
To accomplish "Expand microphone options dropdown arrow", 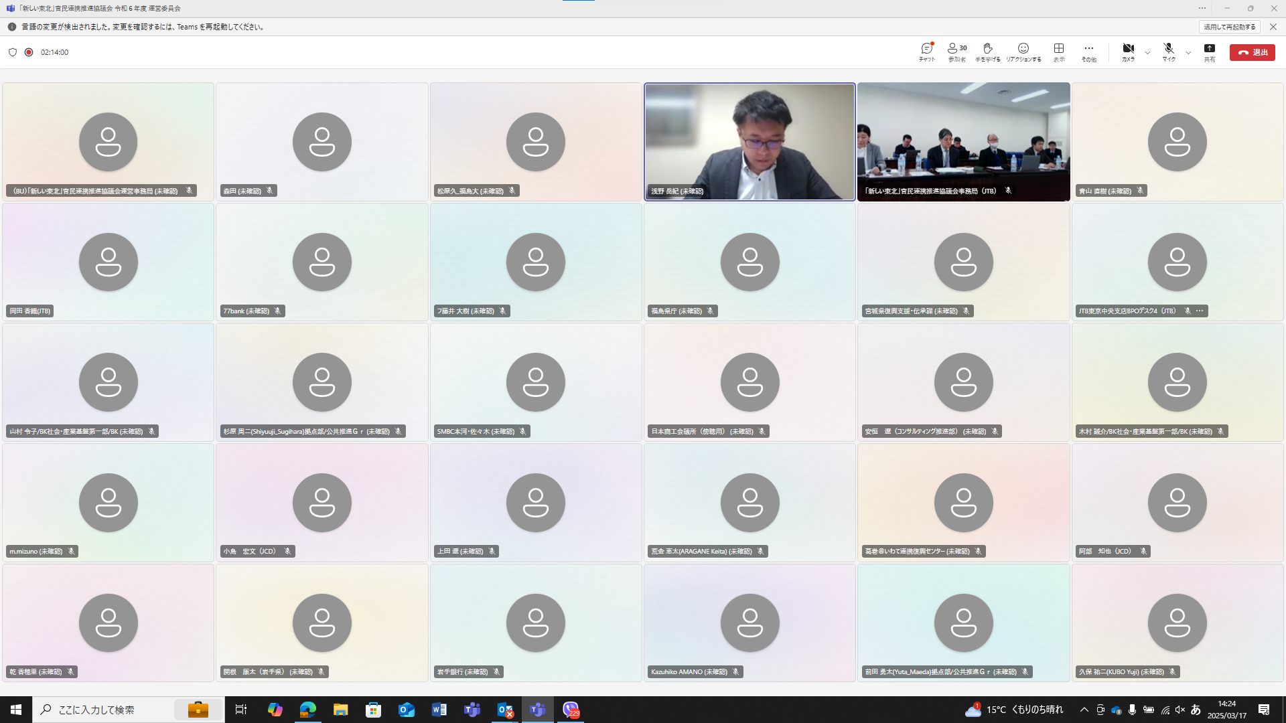I will (x=1188, y=52).
